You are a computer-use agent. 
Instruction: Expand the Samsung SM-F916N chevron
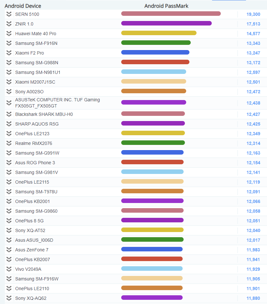pos(9,43)
